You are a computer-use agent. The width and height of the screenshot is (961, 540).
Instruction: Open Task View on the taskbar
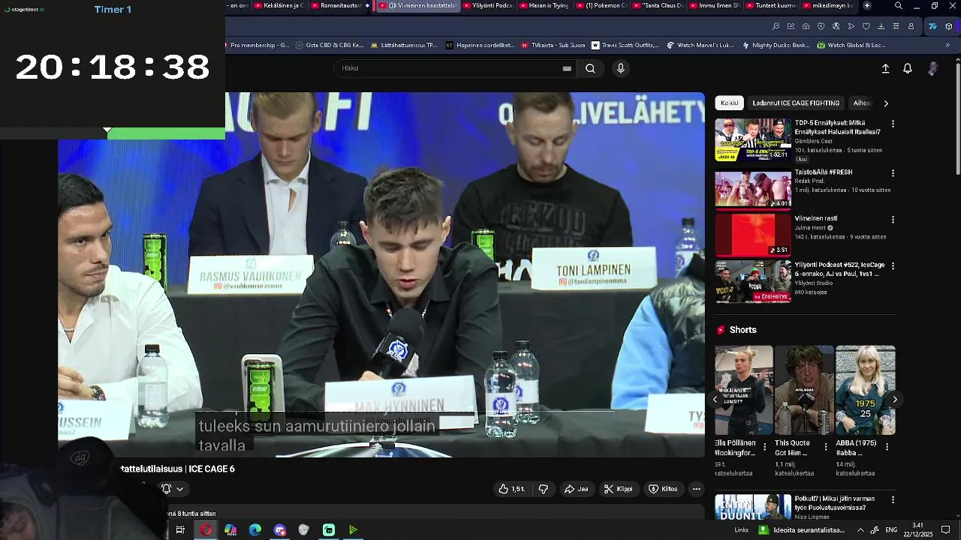(180, 530)
